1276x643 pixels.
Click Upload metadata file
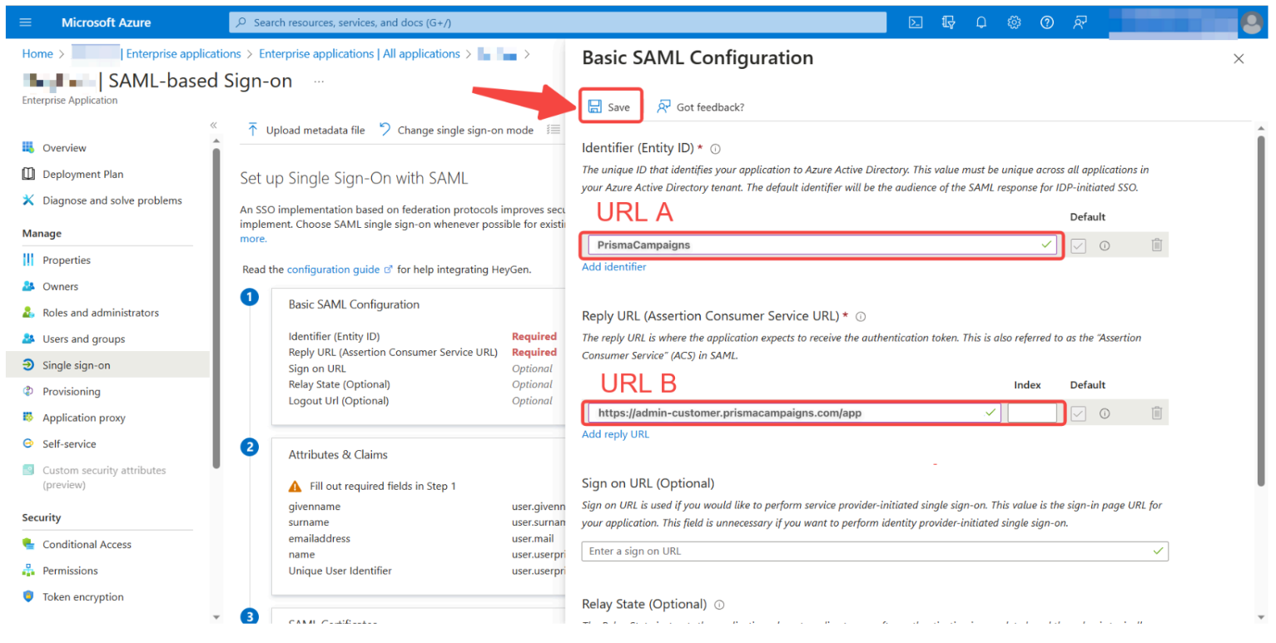(305, 130)
